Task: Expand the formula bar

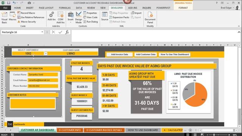Action: tap(239, 32)
